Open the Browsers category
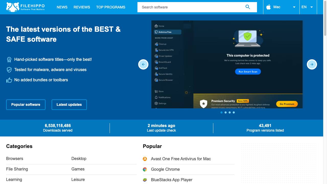327x184 pixels. [15, 158]
